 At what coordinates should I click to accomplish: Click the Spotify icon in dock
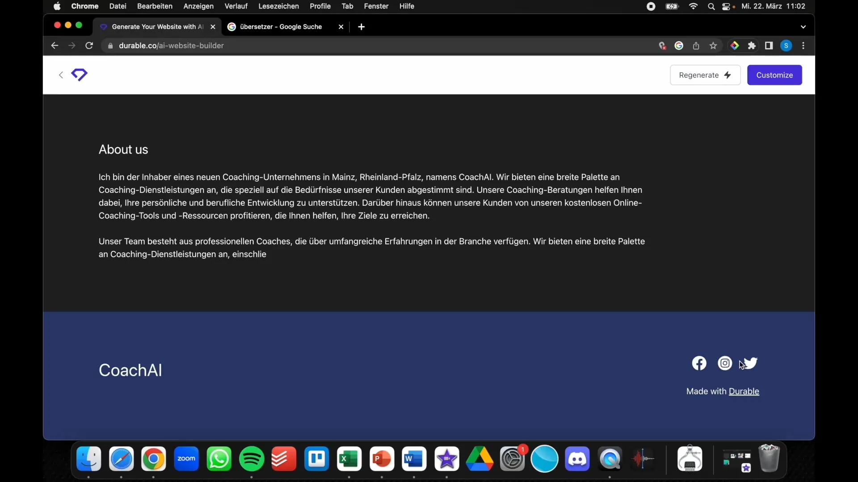[x=252, y=458]
